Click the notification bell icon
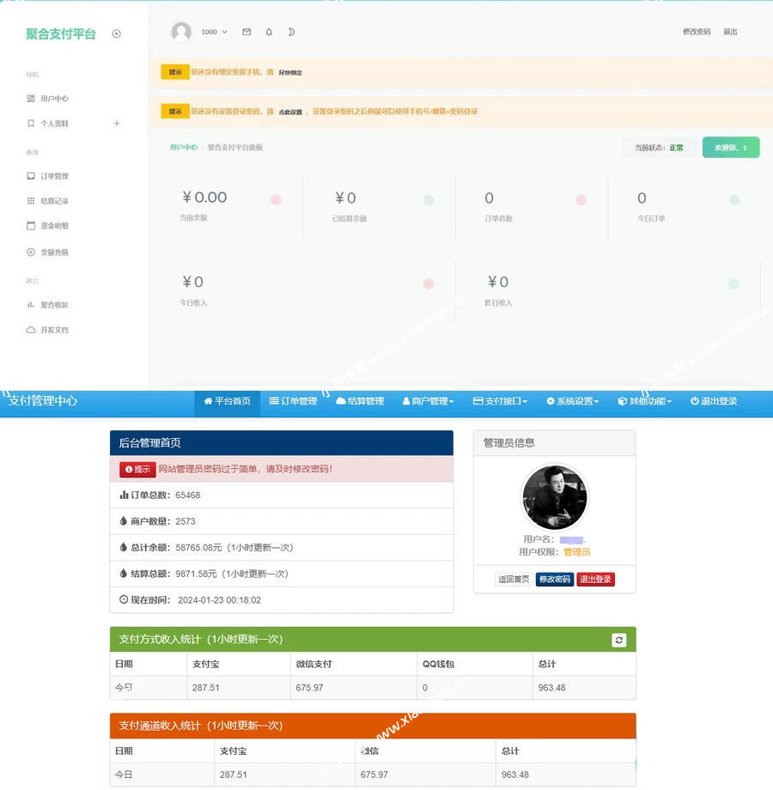The width and height of the screenshot is (773, 790). click(x=269, y=33)
